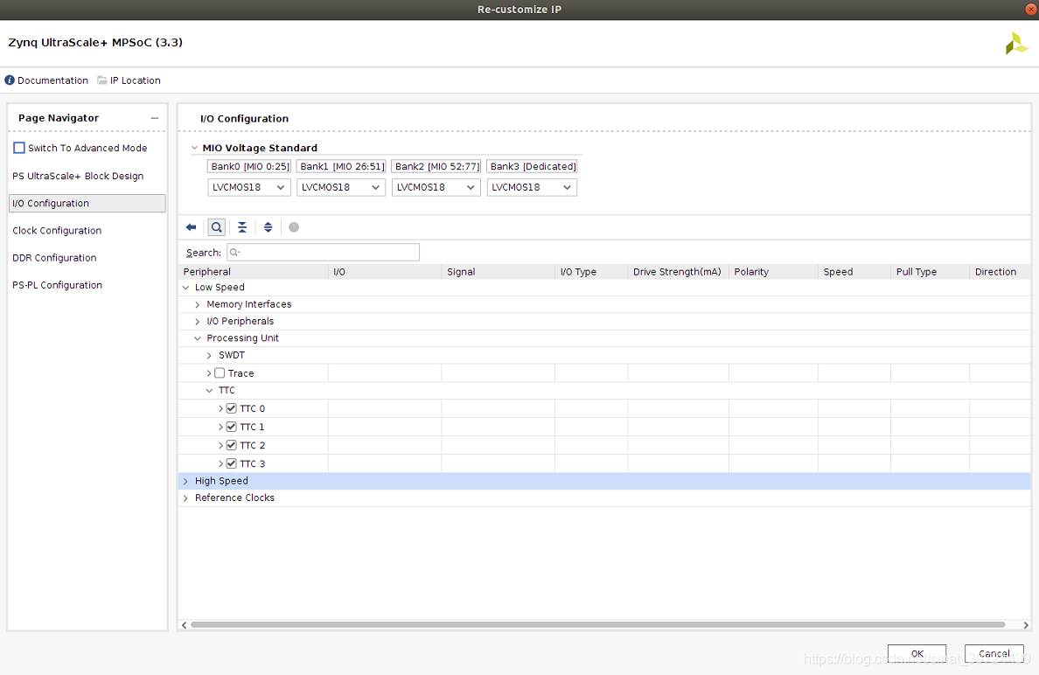Click the Pull Type column header

click(931, 272)
